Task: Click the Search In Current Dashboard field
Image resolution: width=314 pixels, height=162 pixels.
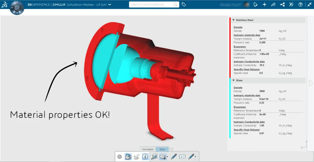Action: click(151, 5)
